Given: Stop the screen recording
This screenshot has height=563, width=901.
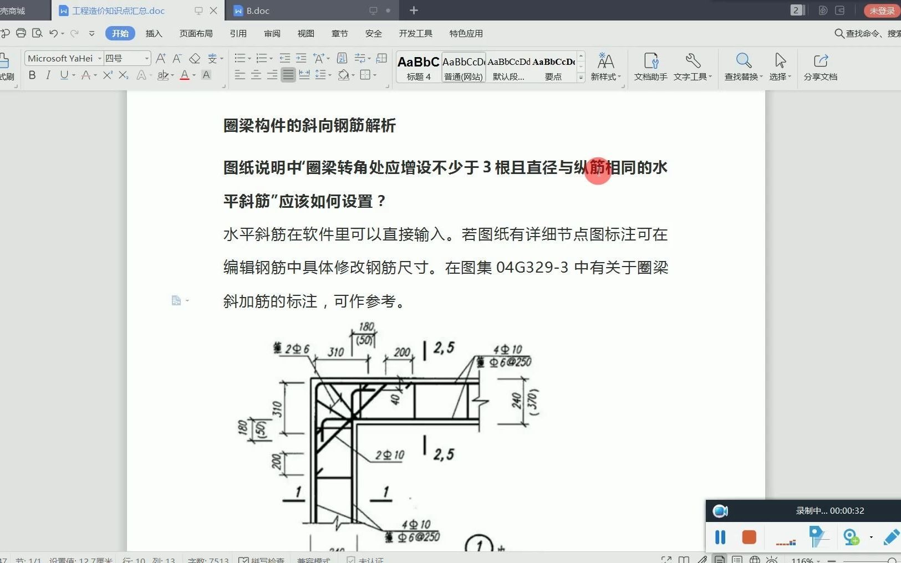Looking at the screenshot, I should 749,537.
